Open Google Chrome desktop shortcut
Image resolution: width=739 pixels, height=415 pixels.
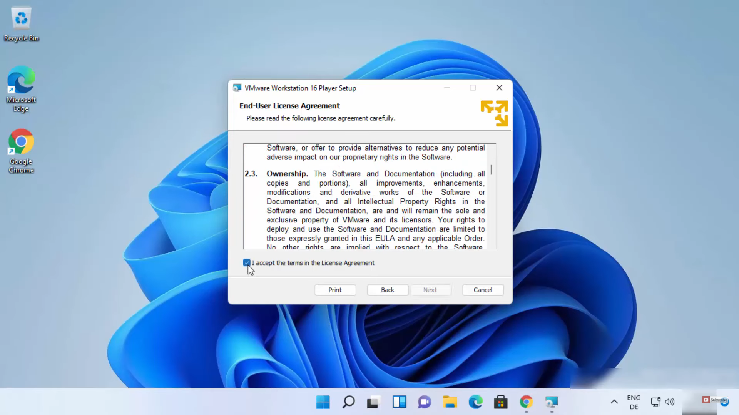(x=21, y=150)
